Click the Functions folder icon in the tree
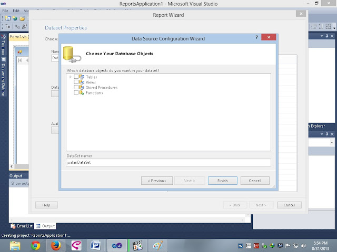337x252 pixels. point(82,92)
